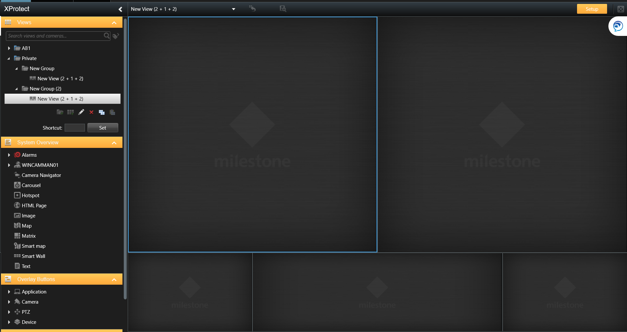
Task: Select highlighted New View under New Group (2)
Action: [62, 99]
